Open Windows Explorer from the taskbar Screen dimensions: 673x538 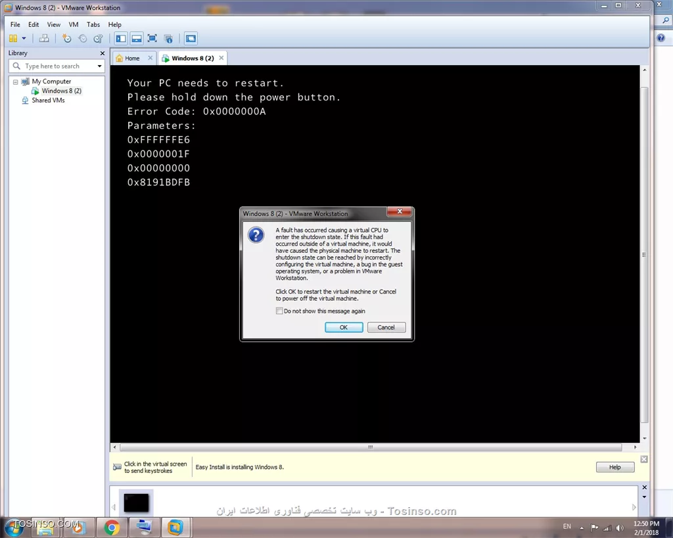[45, 527]
